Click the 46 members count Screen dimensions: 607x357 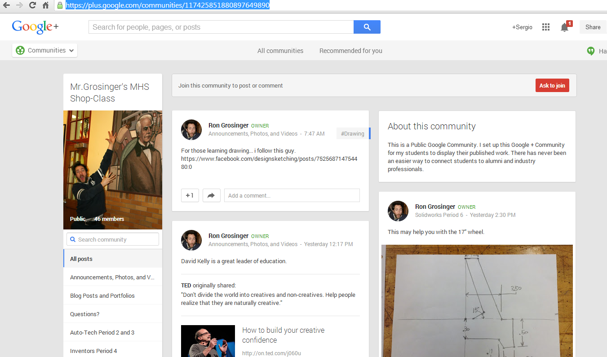point(109,219)
